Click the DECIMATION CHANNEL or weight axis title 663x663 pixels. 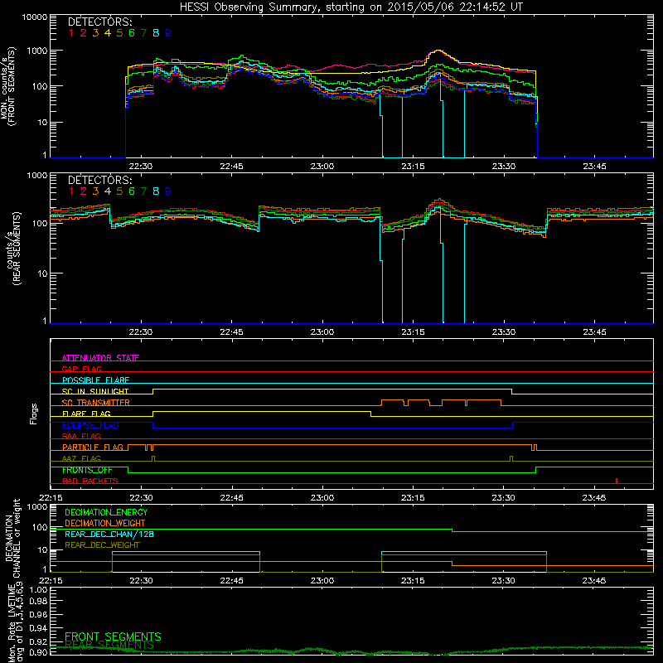pyautogui.click(x=12, y=538)
